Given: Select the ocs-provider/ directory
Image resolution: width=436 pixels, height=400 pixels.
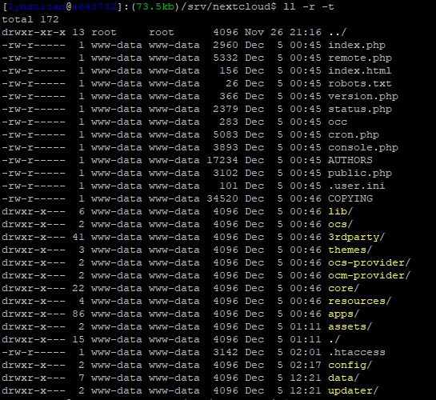Looking at the screenshot, I should pos(370,262).
